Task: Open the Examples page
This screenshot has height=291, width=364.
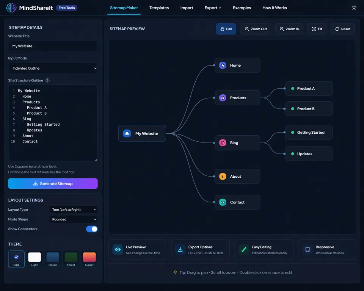Action: (x=242, y=8)
